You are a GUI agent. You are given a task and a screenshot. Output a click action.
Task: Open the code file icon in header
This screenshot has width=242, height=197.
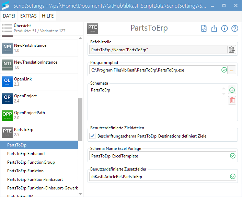(204, 29)
